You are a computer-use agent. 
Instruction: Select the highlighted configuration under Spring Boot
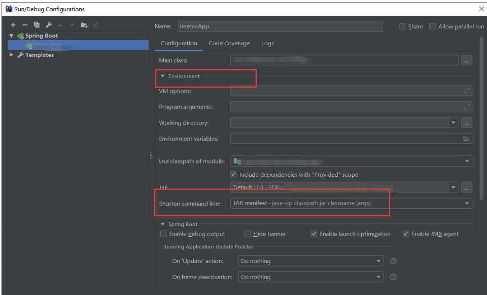coord(78,45)
